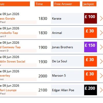This screenshot has height=103, width=103.
Task: Click the Jonas Brothers free answer cell
Action: [x=67, y=47]
